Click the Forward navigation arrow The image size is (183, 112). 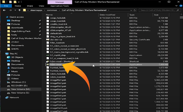(10, 10)
